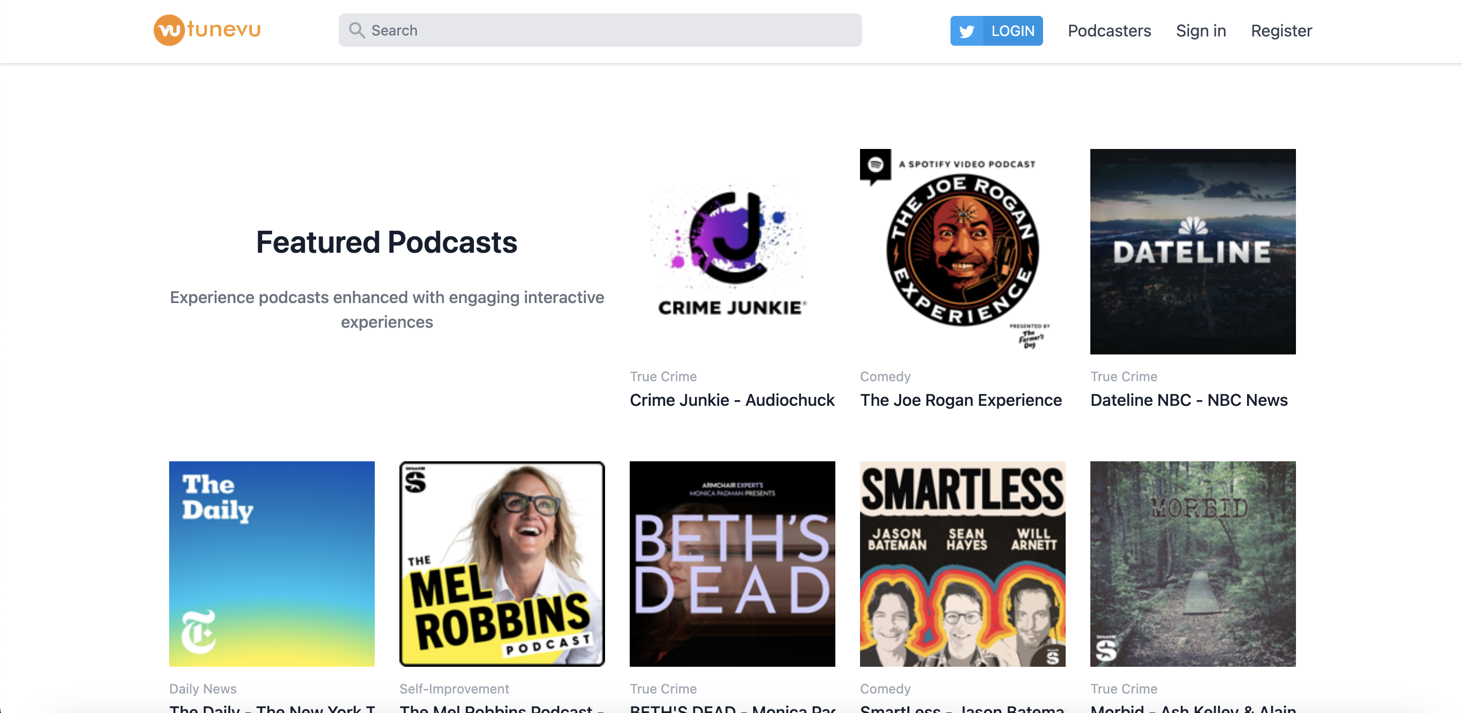
Task: Click the tunevu logo icon
Action: click(169, 30)
